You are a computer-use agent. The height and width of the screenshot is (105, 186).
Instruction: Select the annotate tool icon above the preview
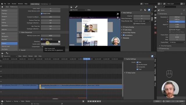pos(76,7)
